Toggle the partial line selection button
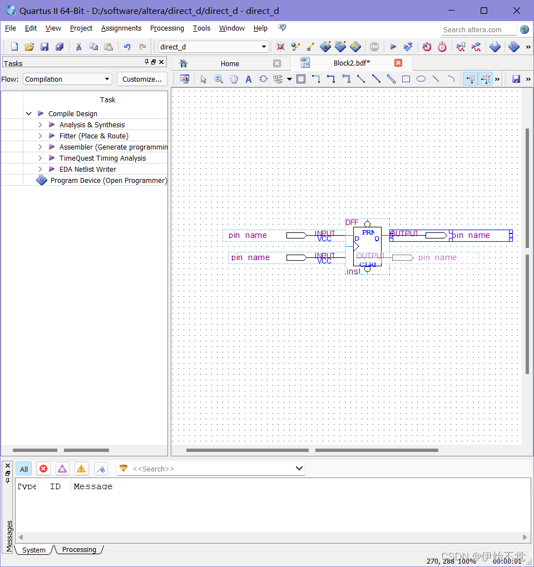Image resolution: width=534 pixels, height=567 pixels. click(486, 79)
